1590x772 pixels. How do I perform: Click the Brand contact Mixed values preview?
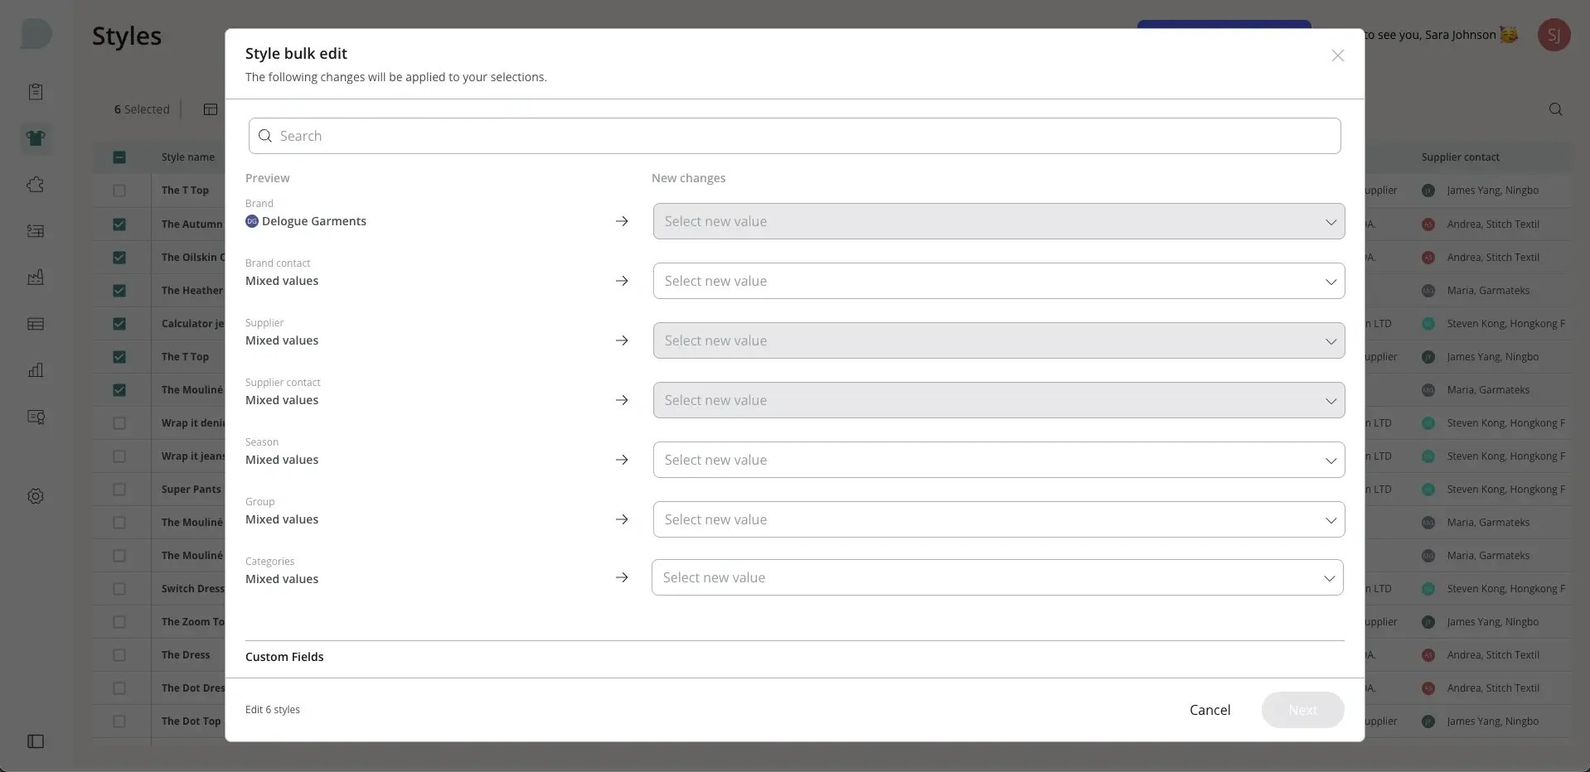[x=282, y=281]
